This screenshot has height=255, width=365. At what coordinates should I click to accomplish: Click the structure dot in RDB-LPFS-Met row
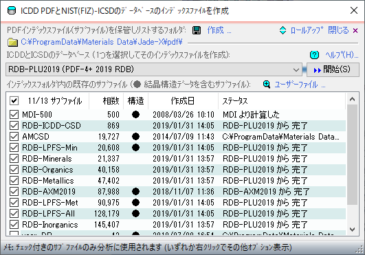(x=135, y=202)
